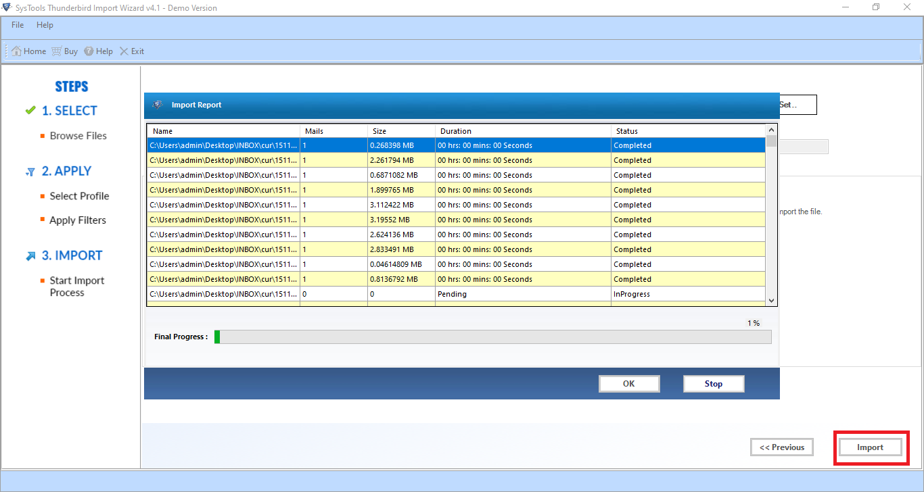
Task: Select the 3.112422 MB size cell
Action: (402, 205)
